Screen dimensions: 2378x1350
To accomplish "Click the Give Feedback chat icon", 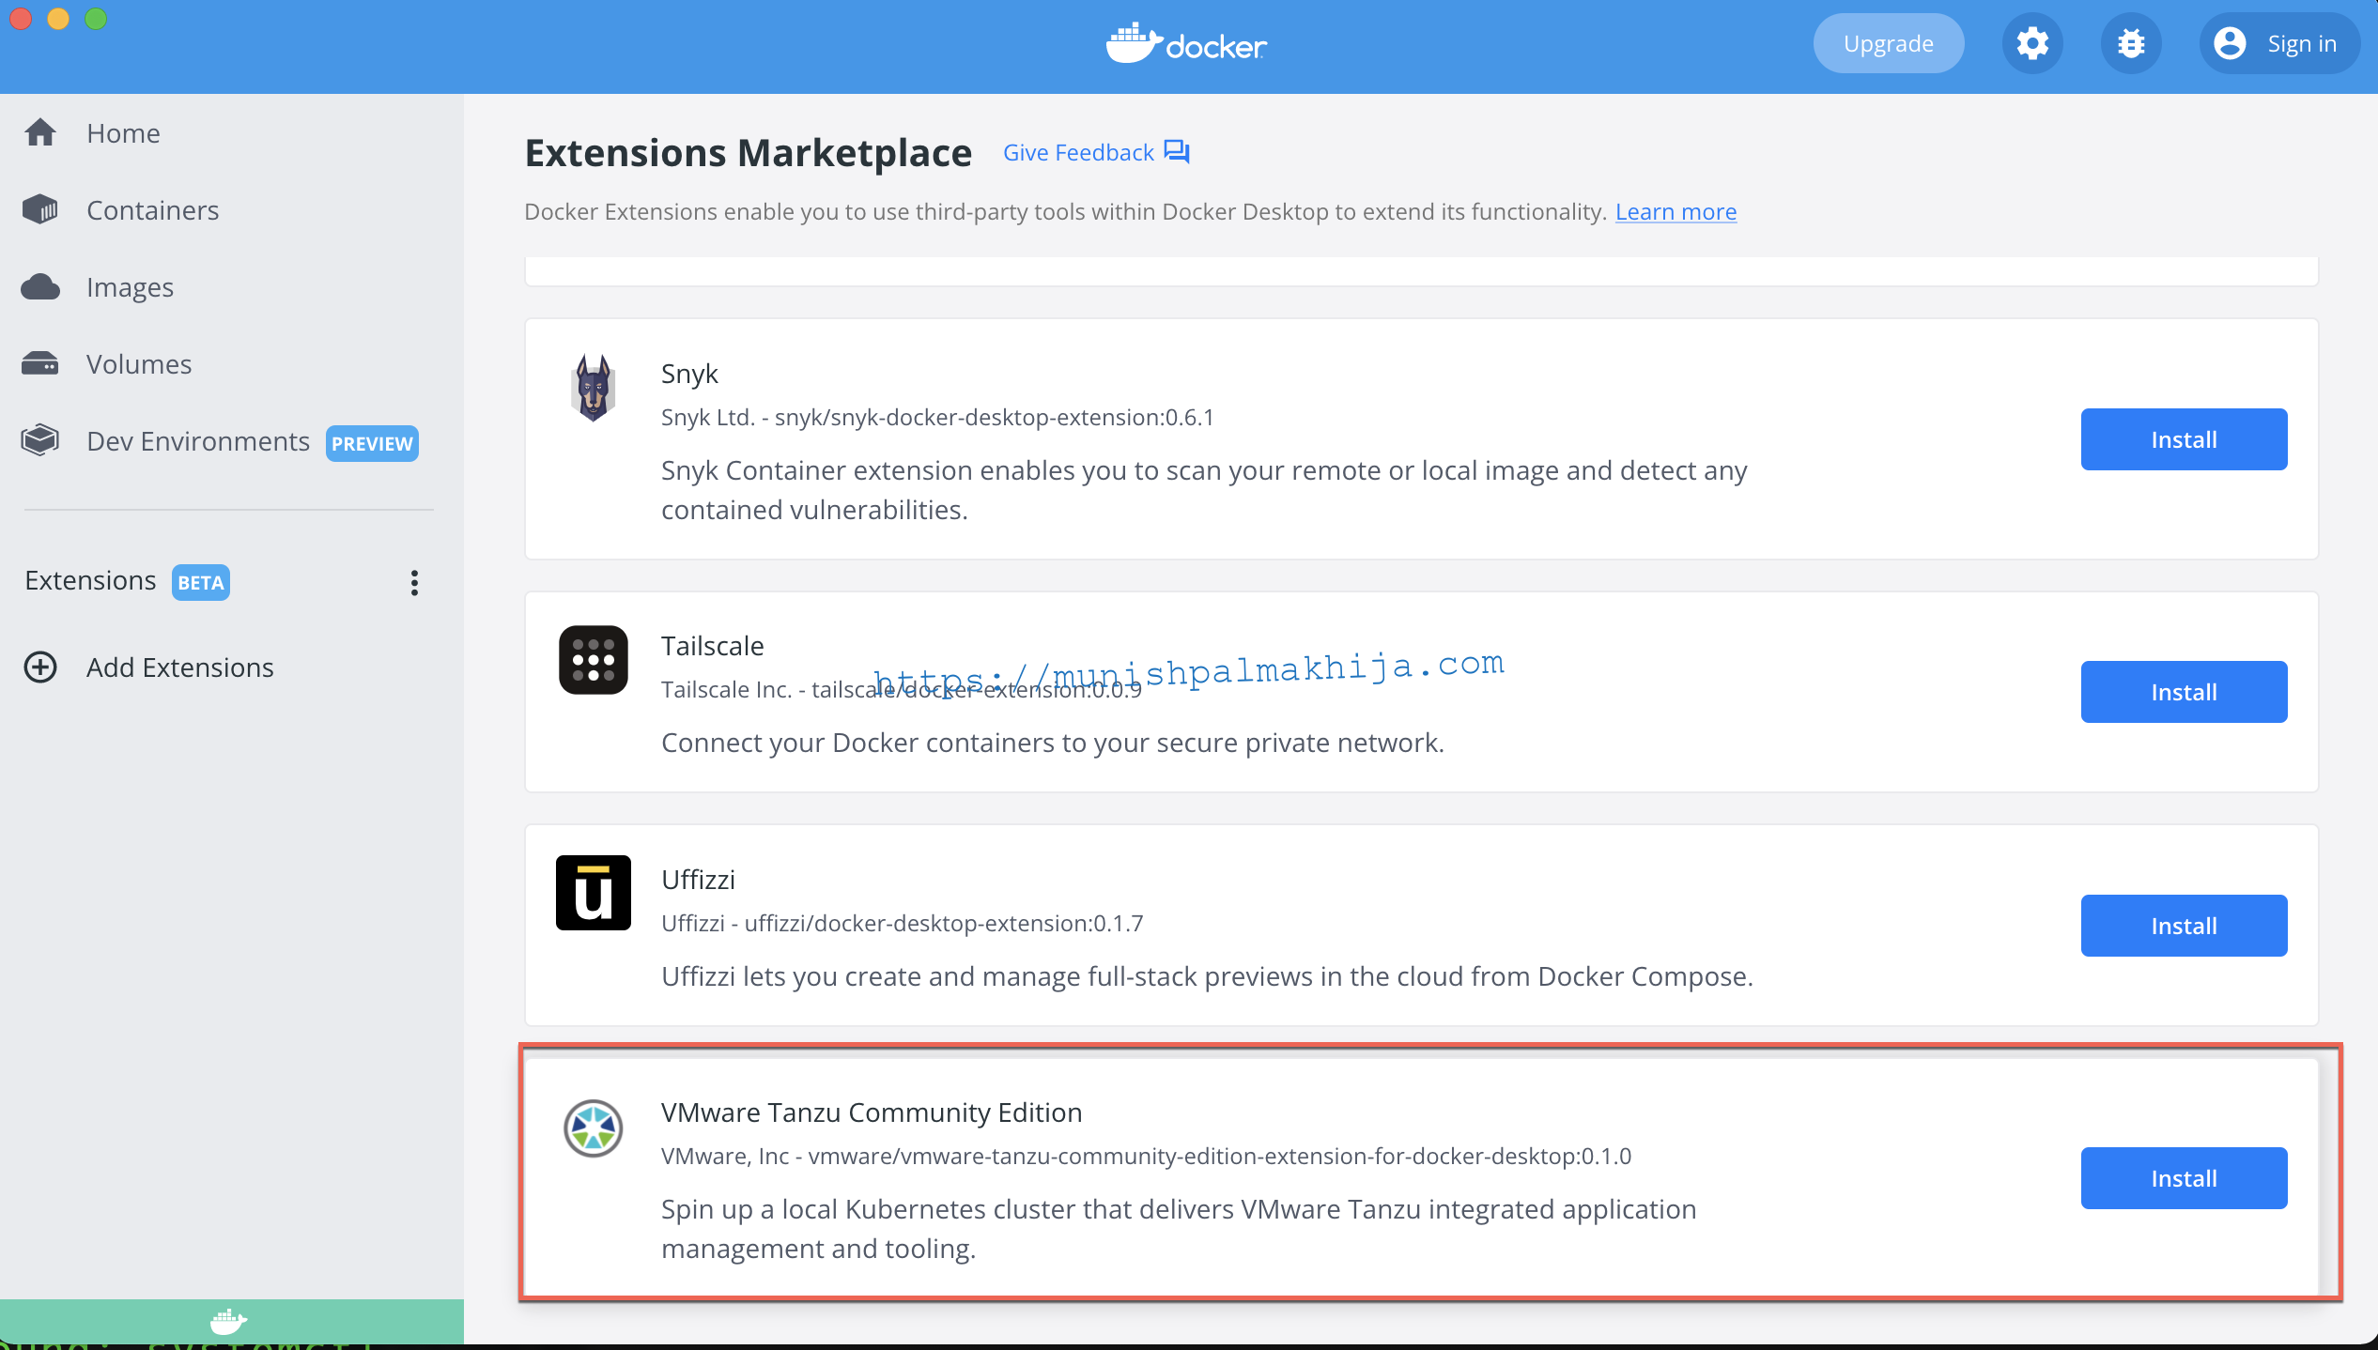I will point(1177,152).
